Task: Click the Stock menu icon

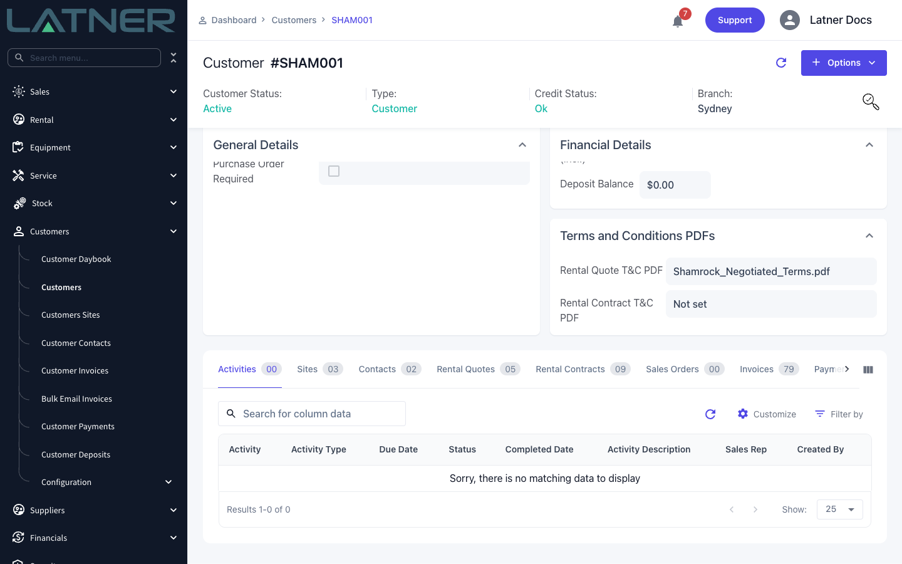Action: click(x=19, y=203)
